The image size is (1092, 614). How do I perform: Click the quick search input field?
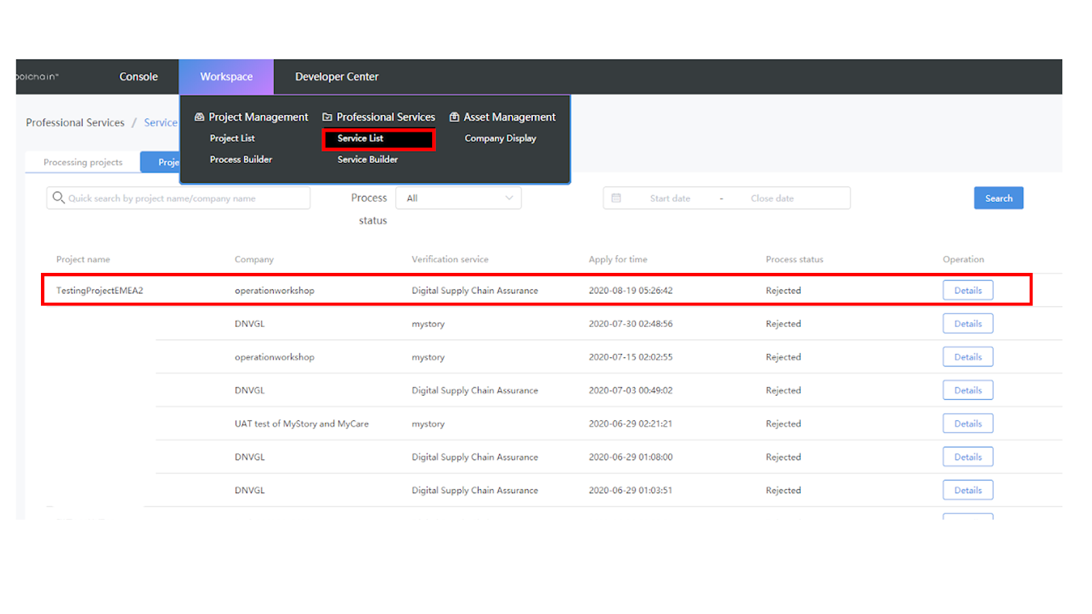click(178, 198)
